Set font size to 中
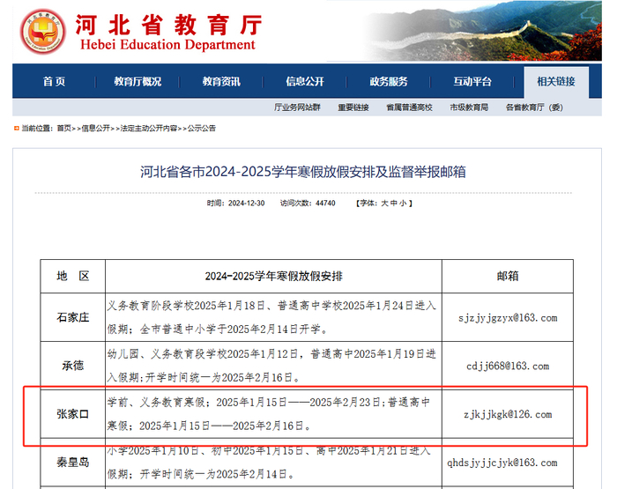 pyautogui.click(x=393, y=204)
